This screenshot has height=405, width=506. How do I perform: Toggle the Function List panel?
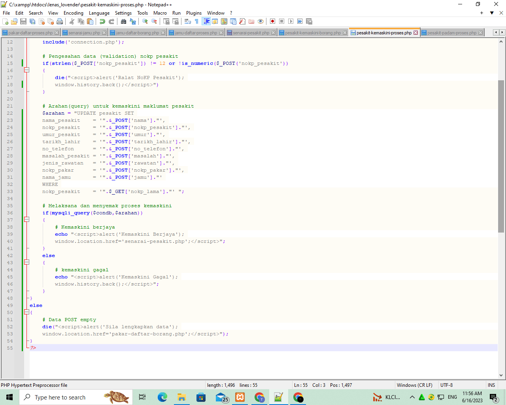242,21
